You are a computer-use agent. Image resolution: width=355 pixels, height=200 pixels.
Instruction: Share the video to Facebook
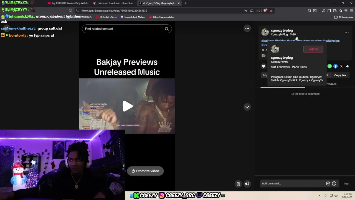336,66
